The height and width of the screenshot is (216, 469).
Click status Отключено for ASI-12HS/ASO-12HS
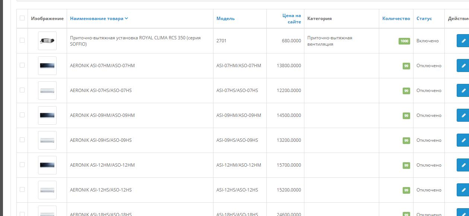click(429, 190)
